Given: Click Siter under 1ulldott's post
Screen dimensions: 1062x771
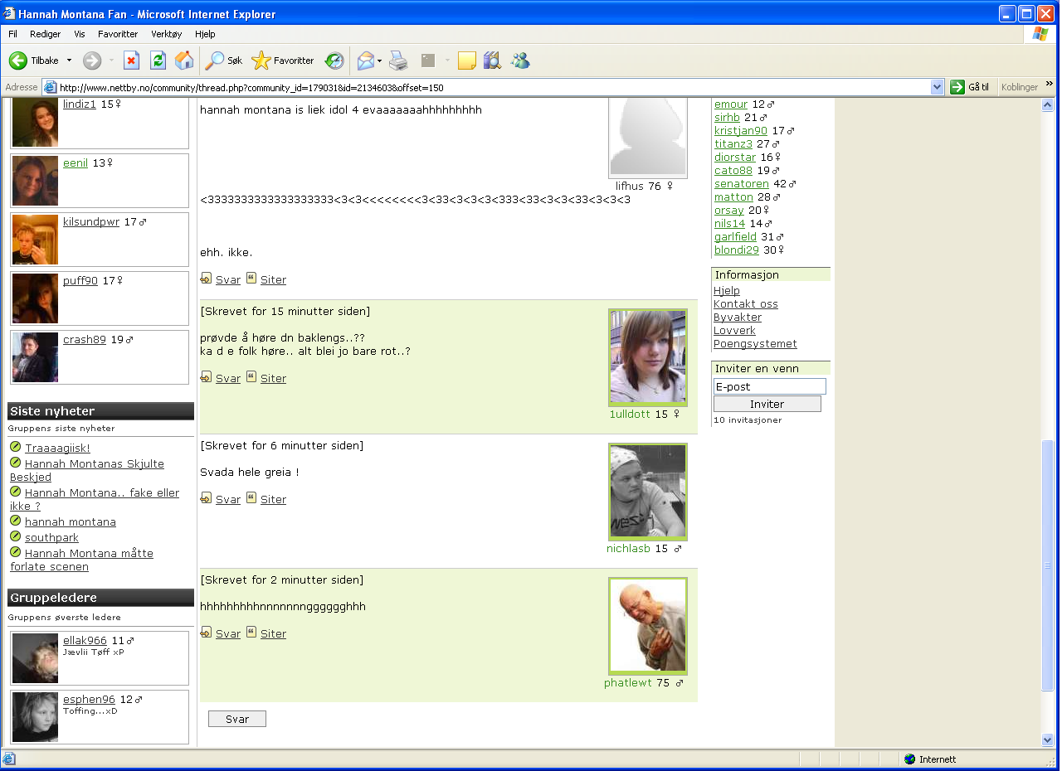Looking at the screenshot, I should 273,378.
